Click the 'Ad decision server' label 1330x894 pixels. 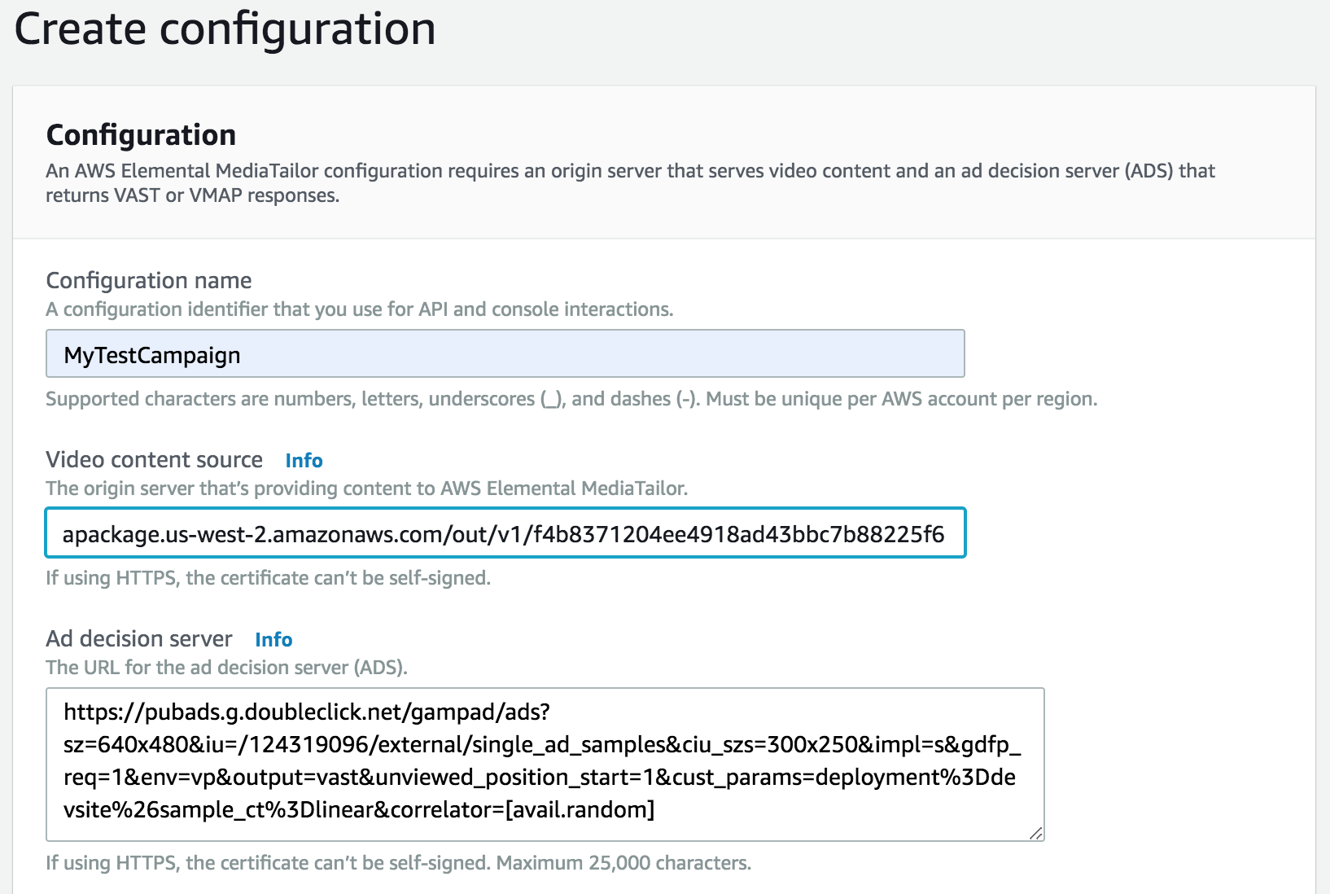[x=139, y=639]
